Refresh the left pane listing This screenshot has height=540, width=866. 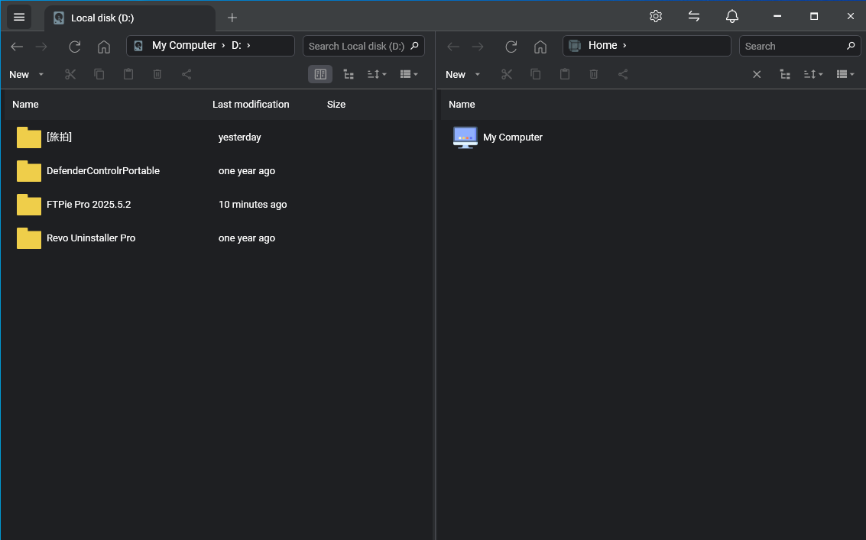[74, 47]
